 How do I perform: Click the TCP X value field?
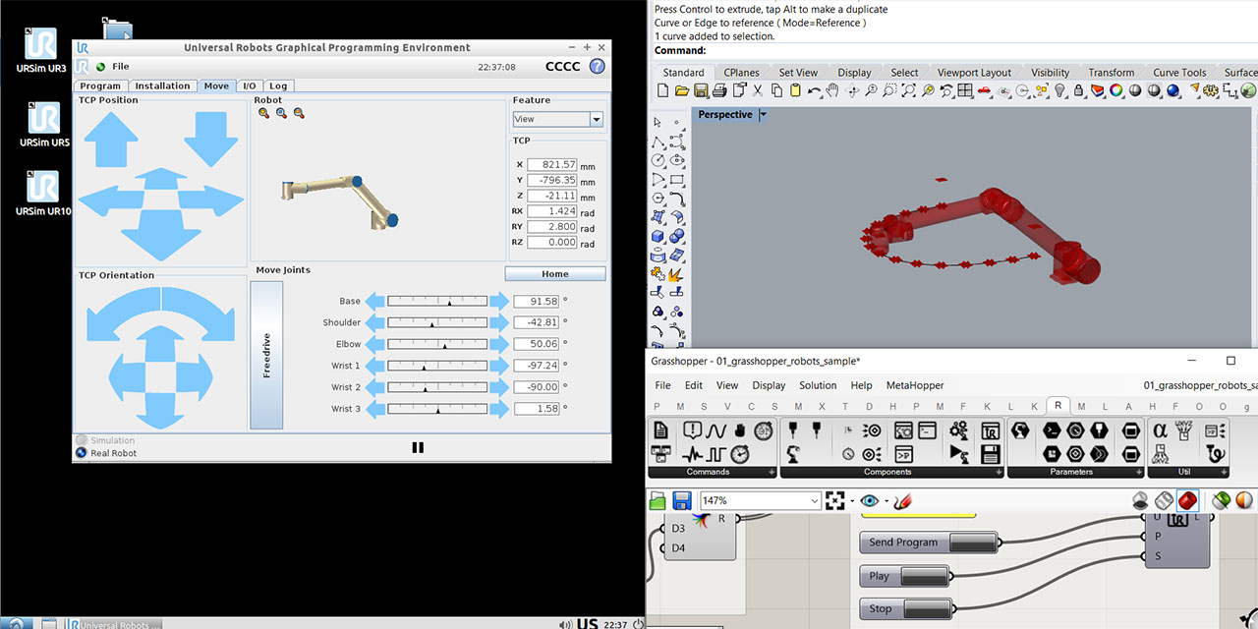(550, 165)
